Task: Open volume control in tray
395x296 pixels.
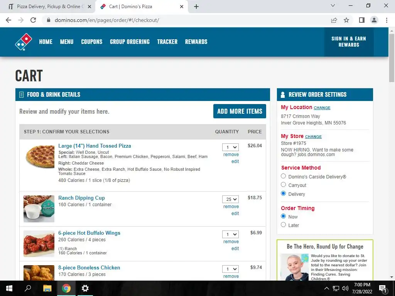Action: (345, 288)
